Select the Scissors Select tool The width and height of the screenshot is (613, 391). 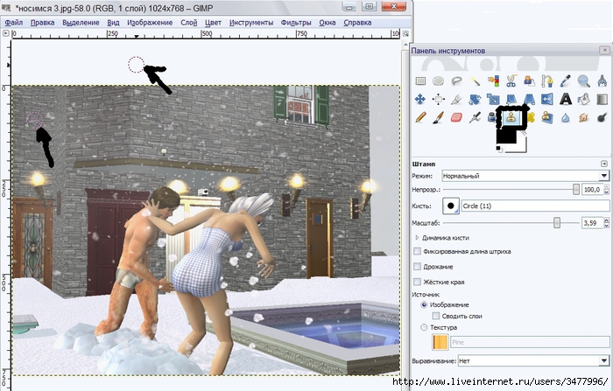[x=511, y=81]
